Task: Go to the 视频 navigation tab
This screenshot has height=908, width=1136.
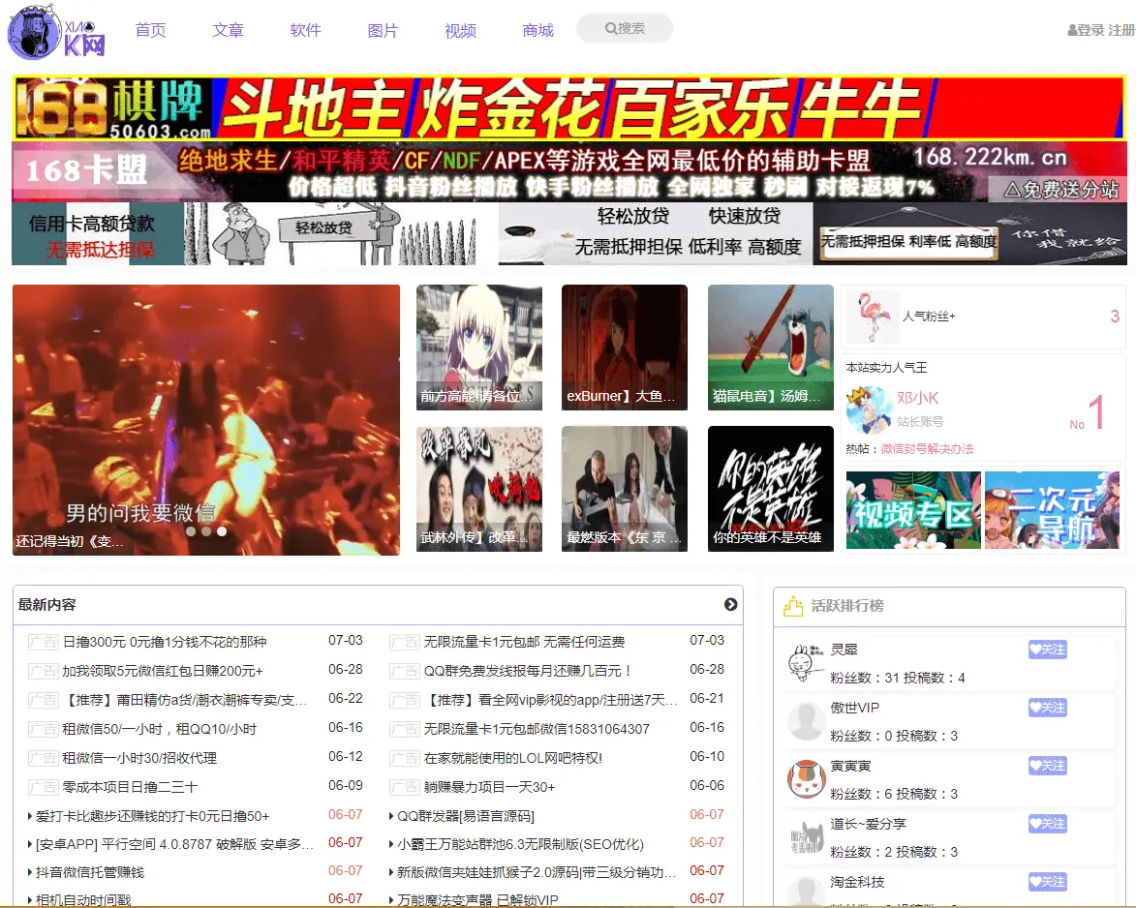Action: point(460,30)
